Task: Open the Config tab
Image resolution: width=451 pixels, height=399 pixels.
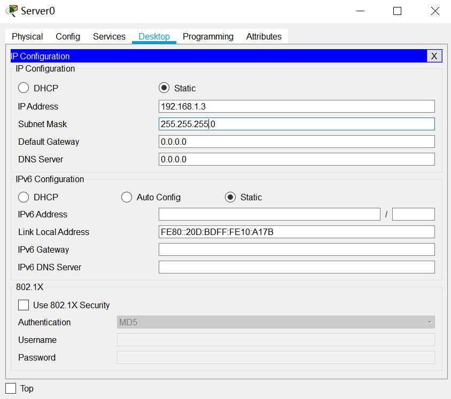Action: click(68, 36)
